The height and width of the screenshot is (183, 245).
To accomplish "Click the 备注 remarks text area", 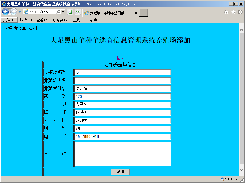I will [x=123, y=154].
